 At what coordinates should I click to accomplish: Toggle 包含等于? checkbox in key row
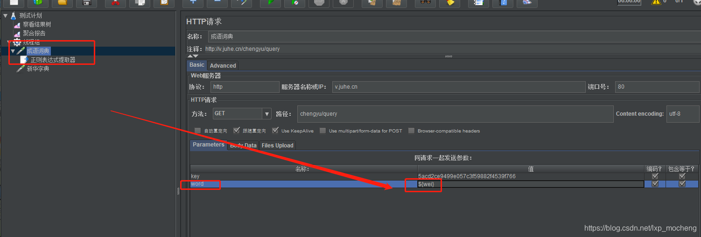pyautogui.click(x=682, y=176)
